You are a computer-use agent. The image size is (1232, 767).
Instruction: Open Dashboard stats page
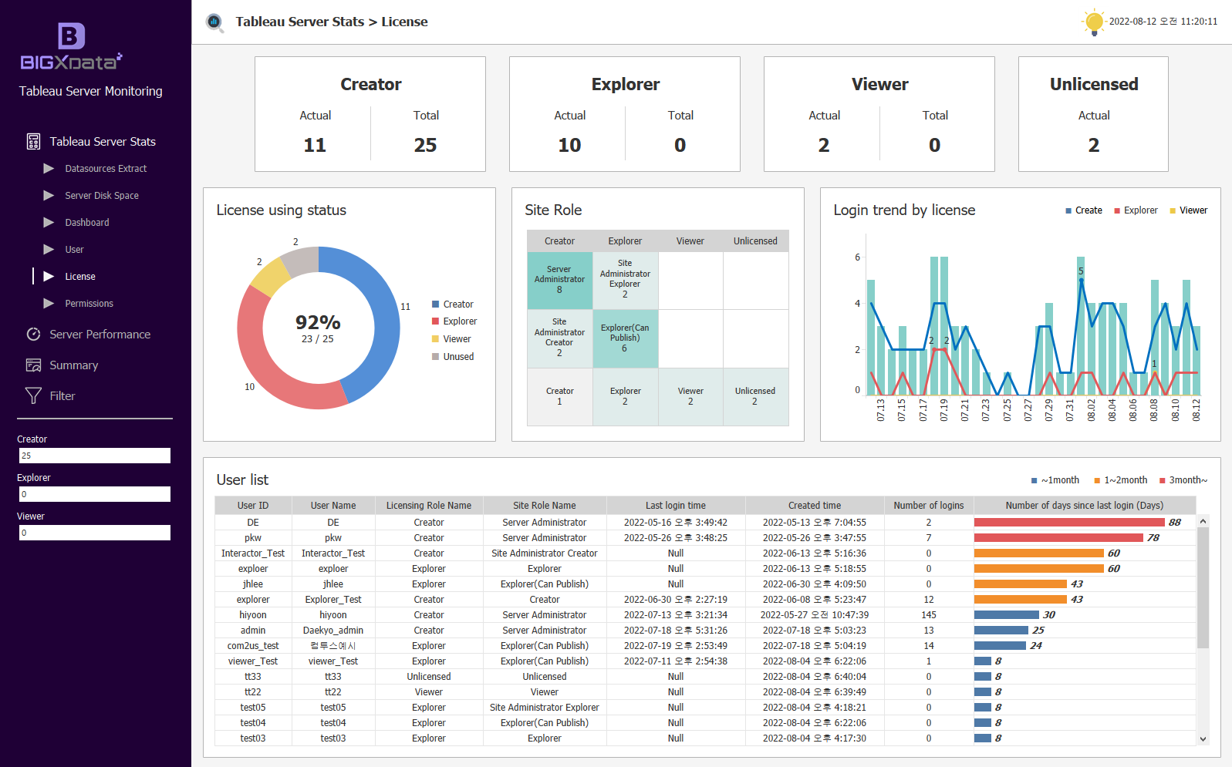[x=87, y=222]
